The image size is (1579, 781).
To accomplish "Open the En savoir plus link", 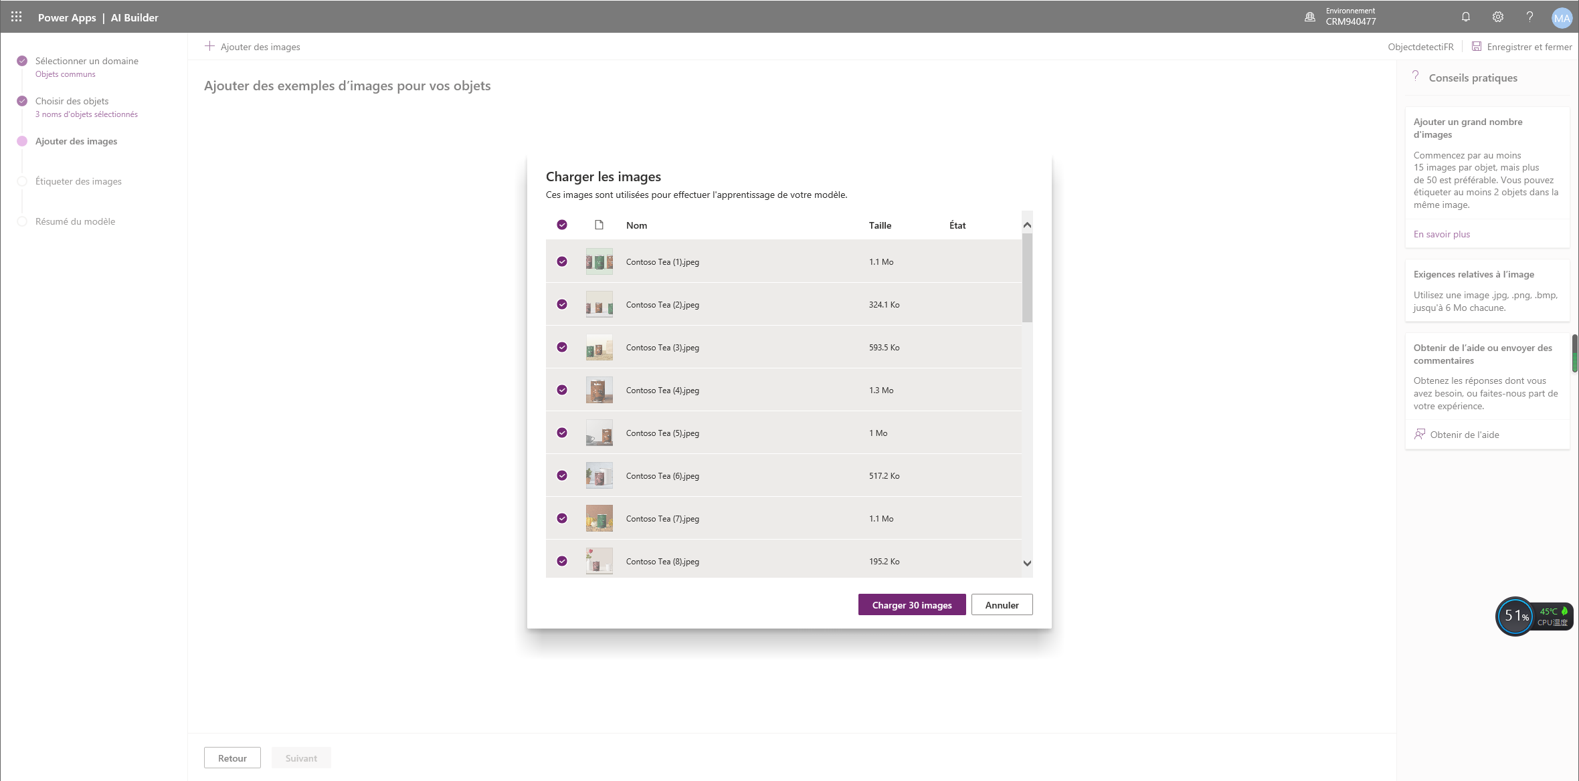I will [1441, 234].
